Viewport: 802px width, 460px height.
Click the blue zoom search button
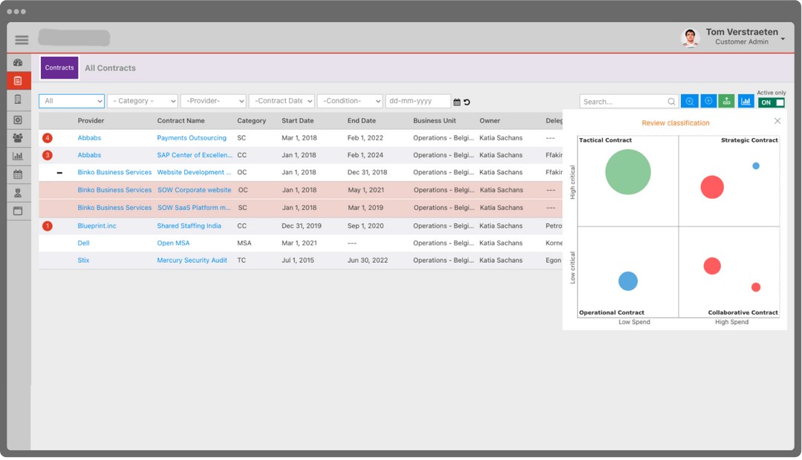[x=690, y=102]
